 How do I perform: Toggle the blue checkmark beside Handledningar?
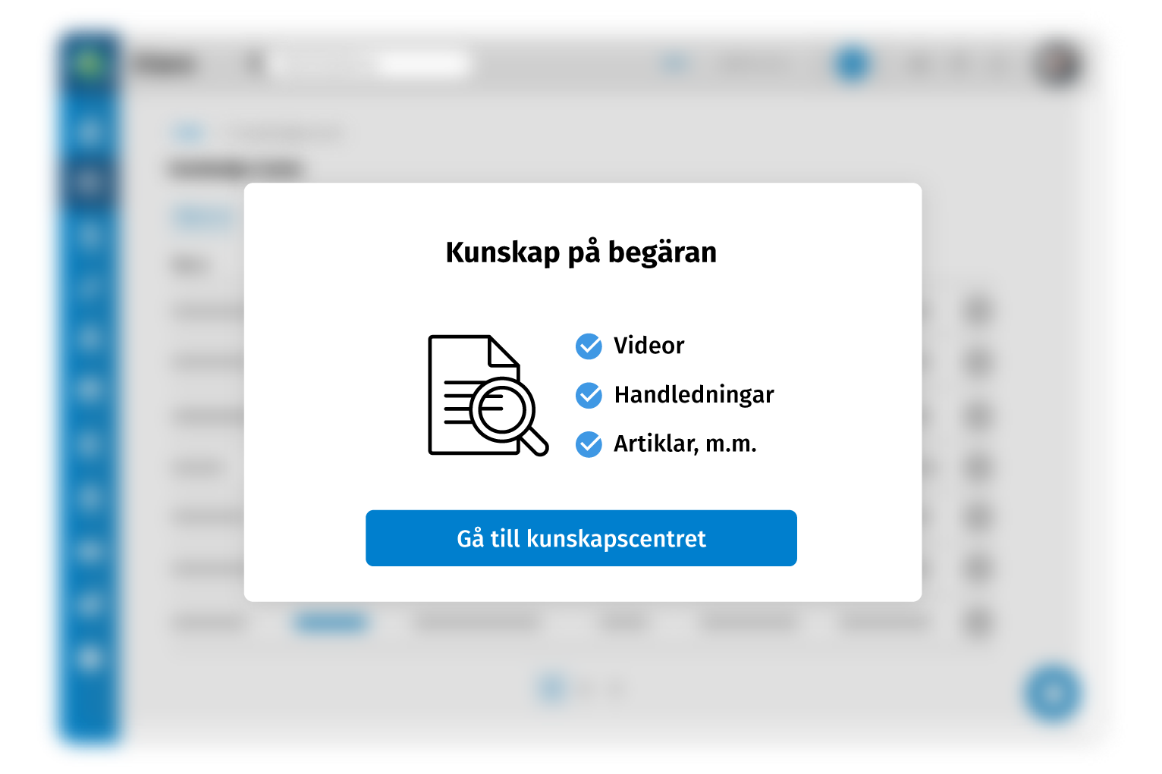[x=589, y=395]
